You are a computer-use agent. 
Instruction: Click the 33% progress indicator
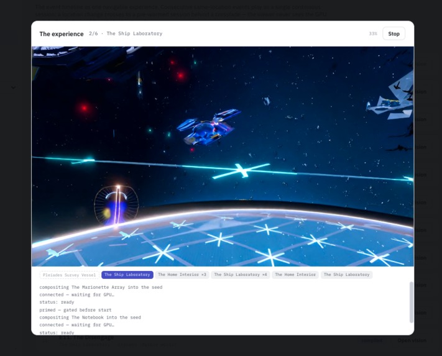[x=373, y=34]
